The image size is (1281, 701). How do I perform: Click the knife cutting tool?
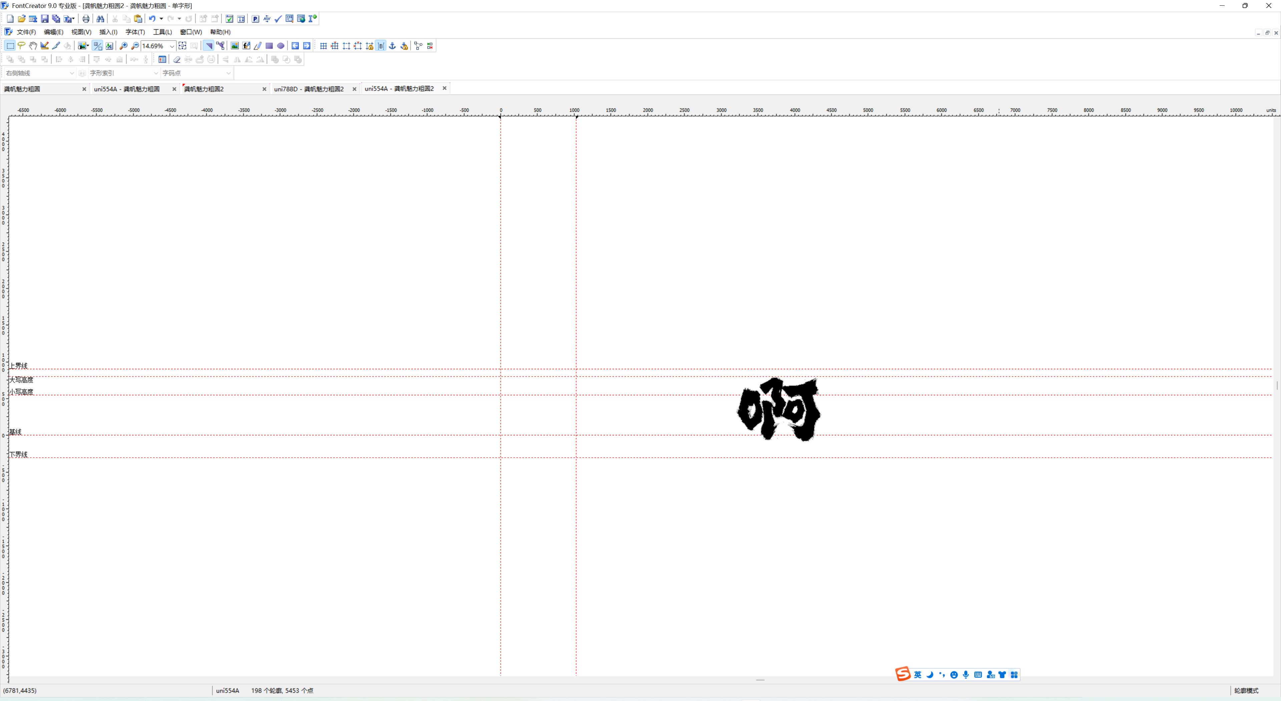[x=56, y=46]
